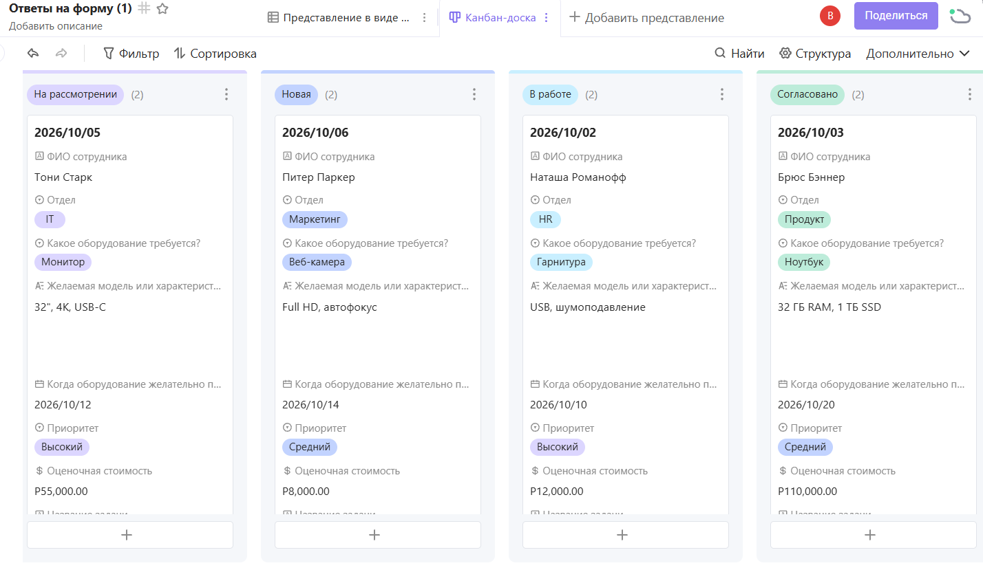Click the P110,000.00 cost value
Screen dimensions: 983x583
tap(807, 492)
